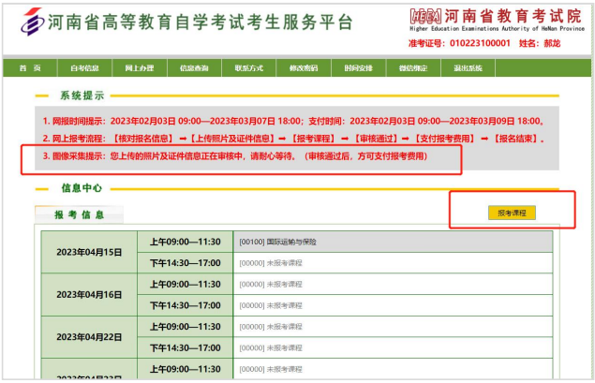
Task: Select 信息查询 in navigation bar
Action: [x=194, y=68]
